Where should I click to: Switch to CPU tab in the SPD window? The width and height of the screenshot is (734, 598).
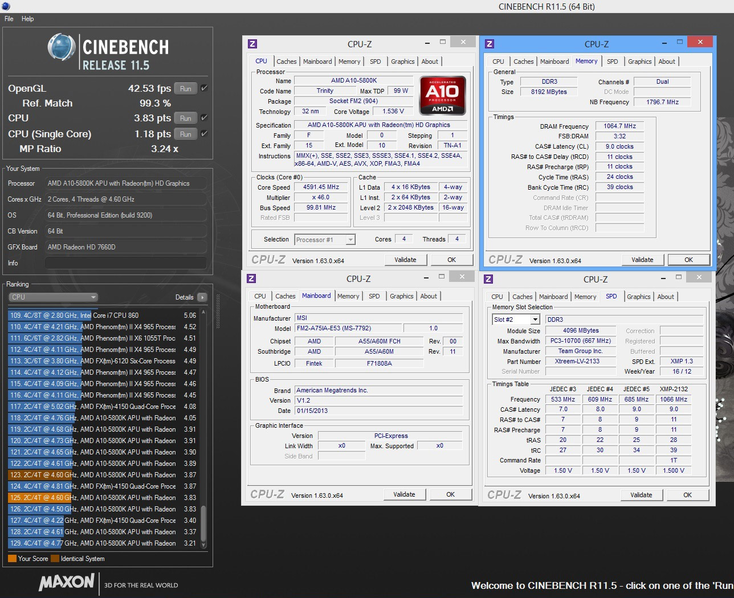(x=498, y=297)
